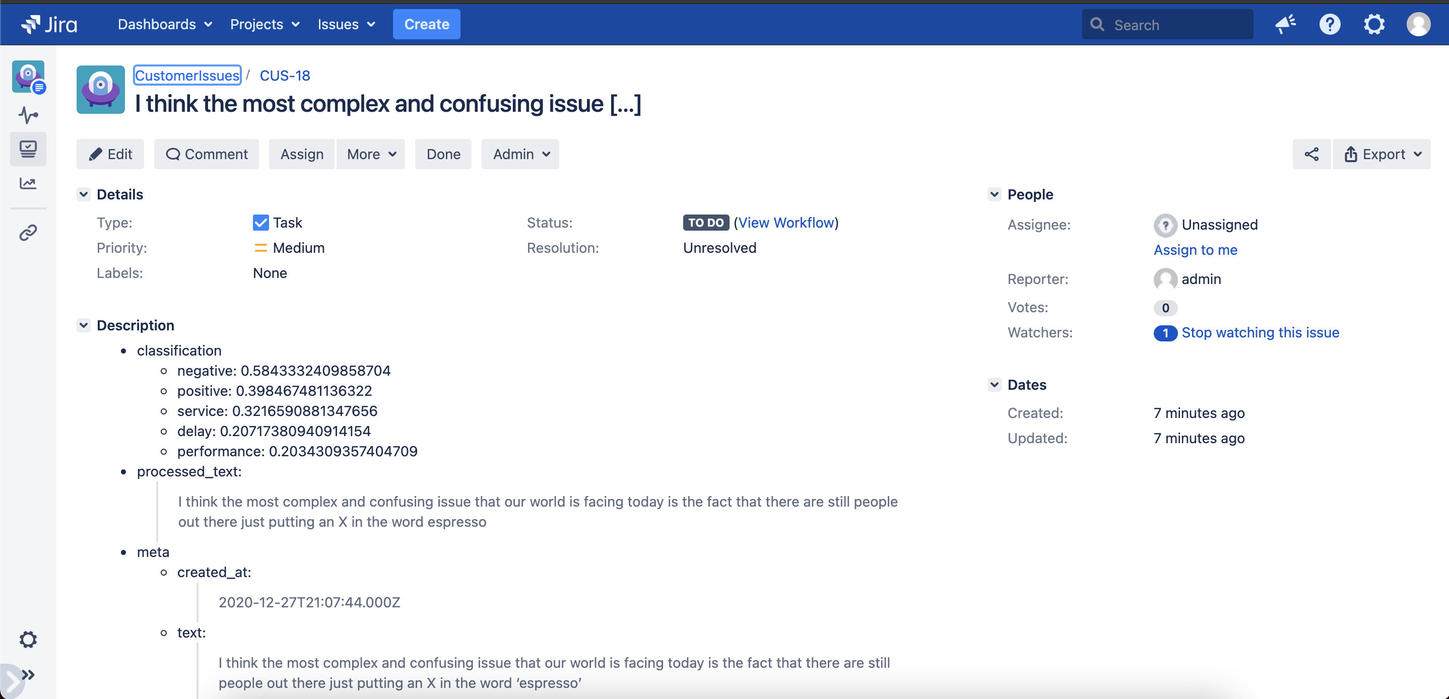This screenshot has height=699, width=1449.
Task: Open the More actions dropdown
Action: point(371,154)
